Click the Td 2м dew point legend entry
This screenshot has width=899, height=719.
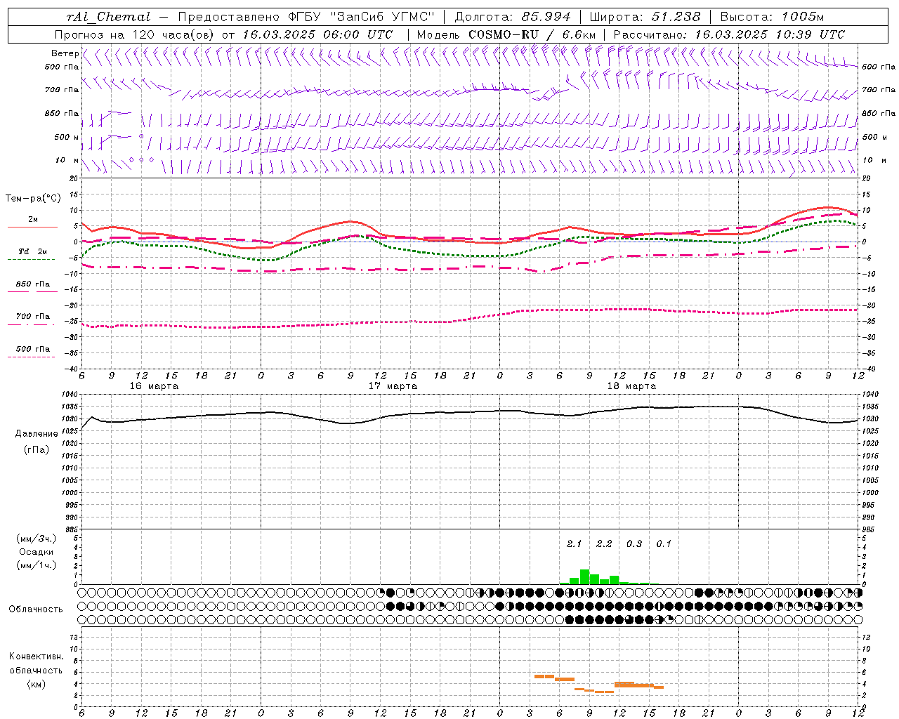(32, 254)
